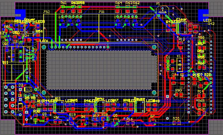Select the R42 designator text

pos(211,24)
